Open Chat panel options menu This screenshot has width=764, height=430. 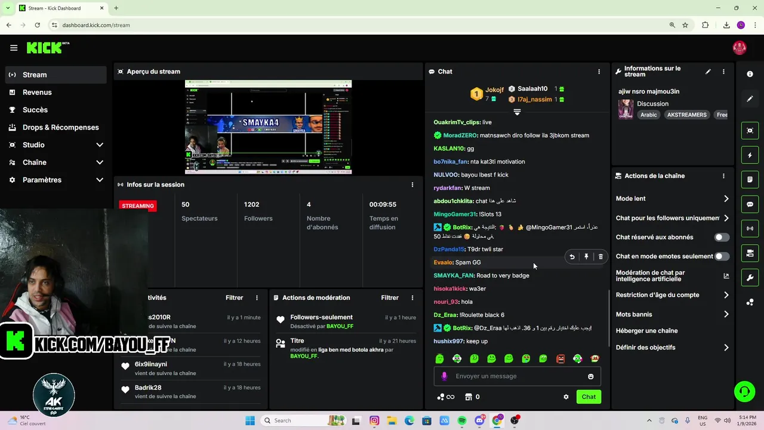599,72
